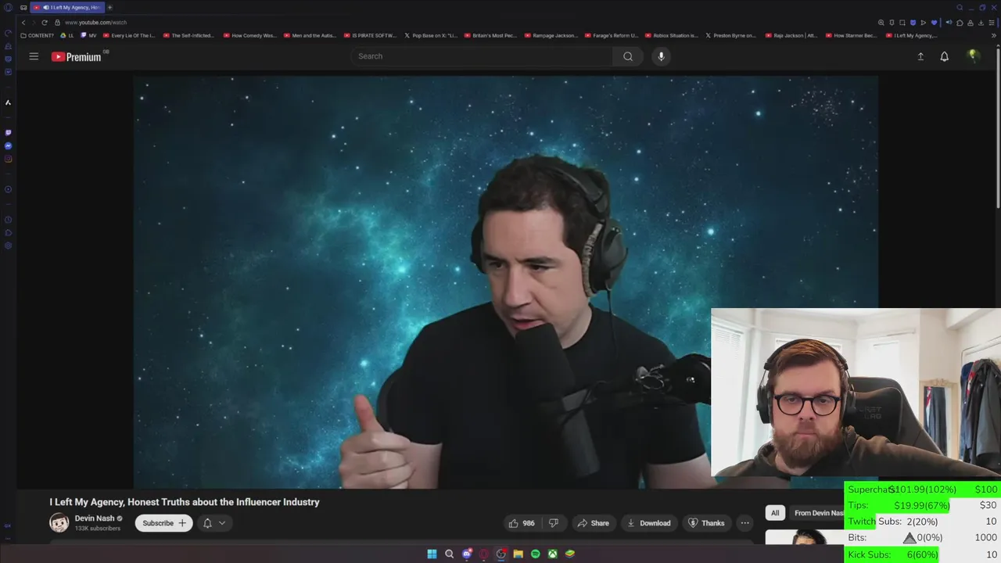
Task: Click the YouTube search input field
Action: click(483, 56)
